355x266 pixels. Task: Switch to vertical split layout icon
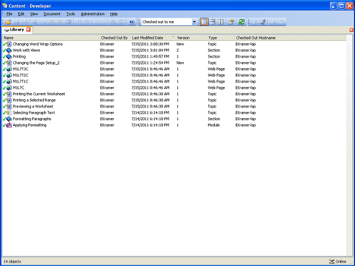(221, 22)
